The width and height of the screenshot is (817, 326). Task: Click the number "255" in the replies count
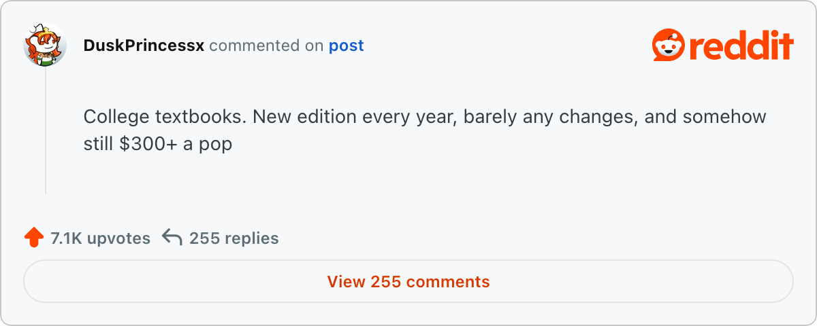click(204, 238)
